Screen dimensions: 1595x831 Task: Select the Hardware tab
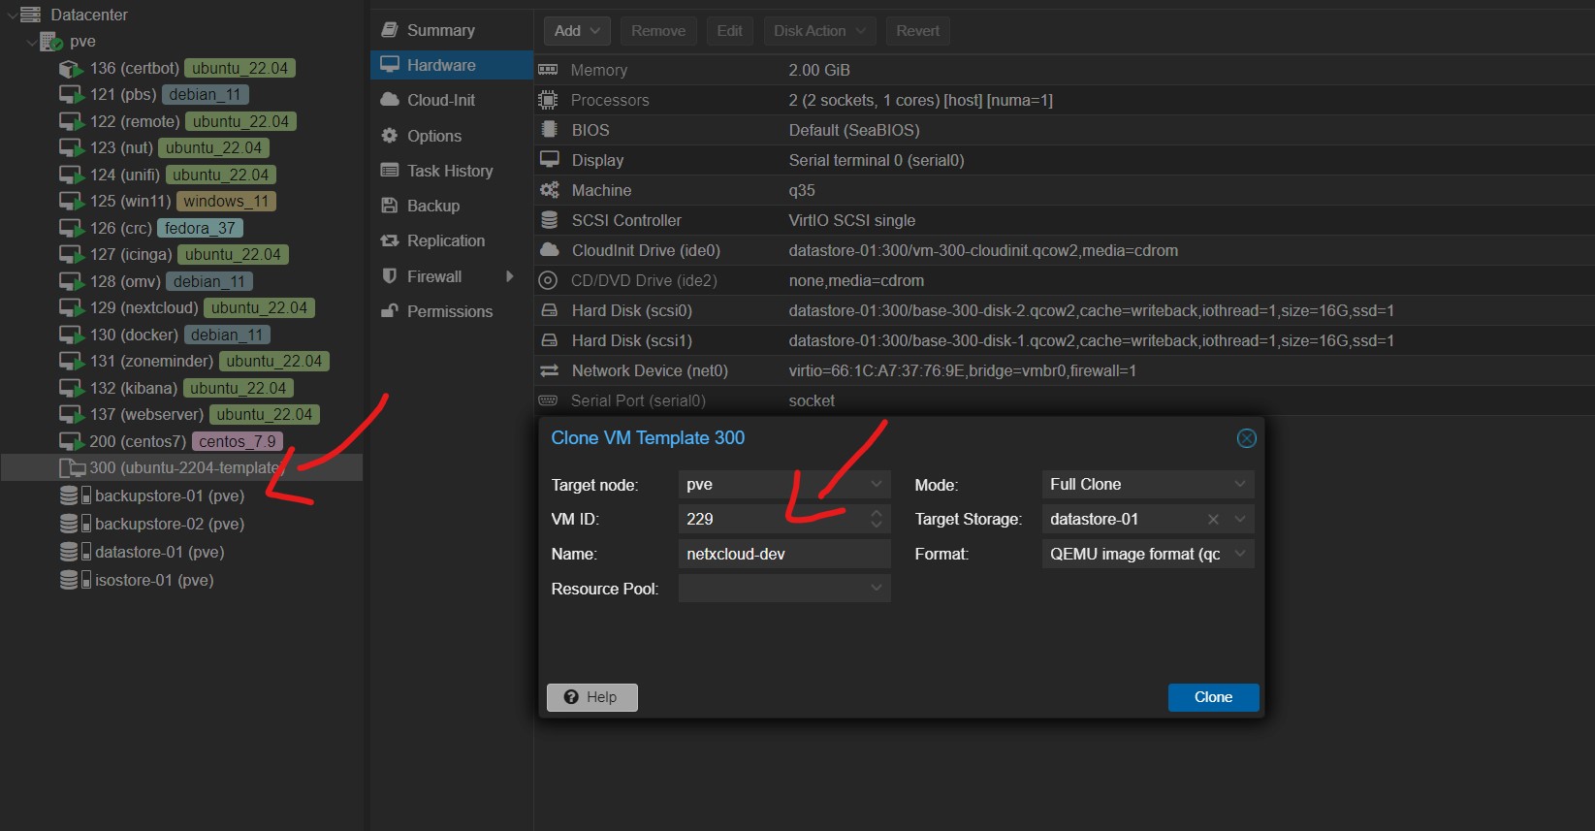coord(441,65)
